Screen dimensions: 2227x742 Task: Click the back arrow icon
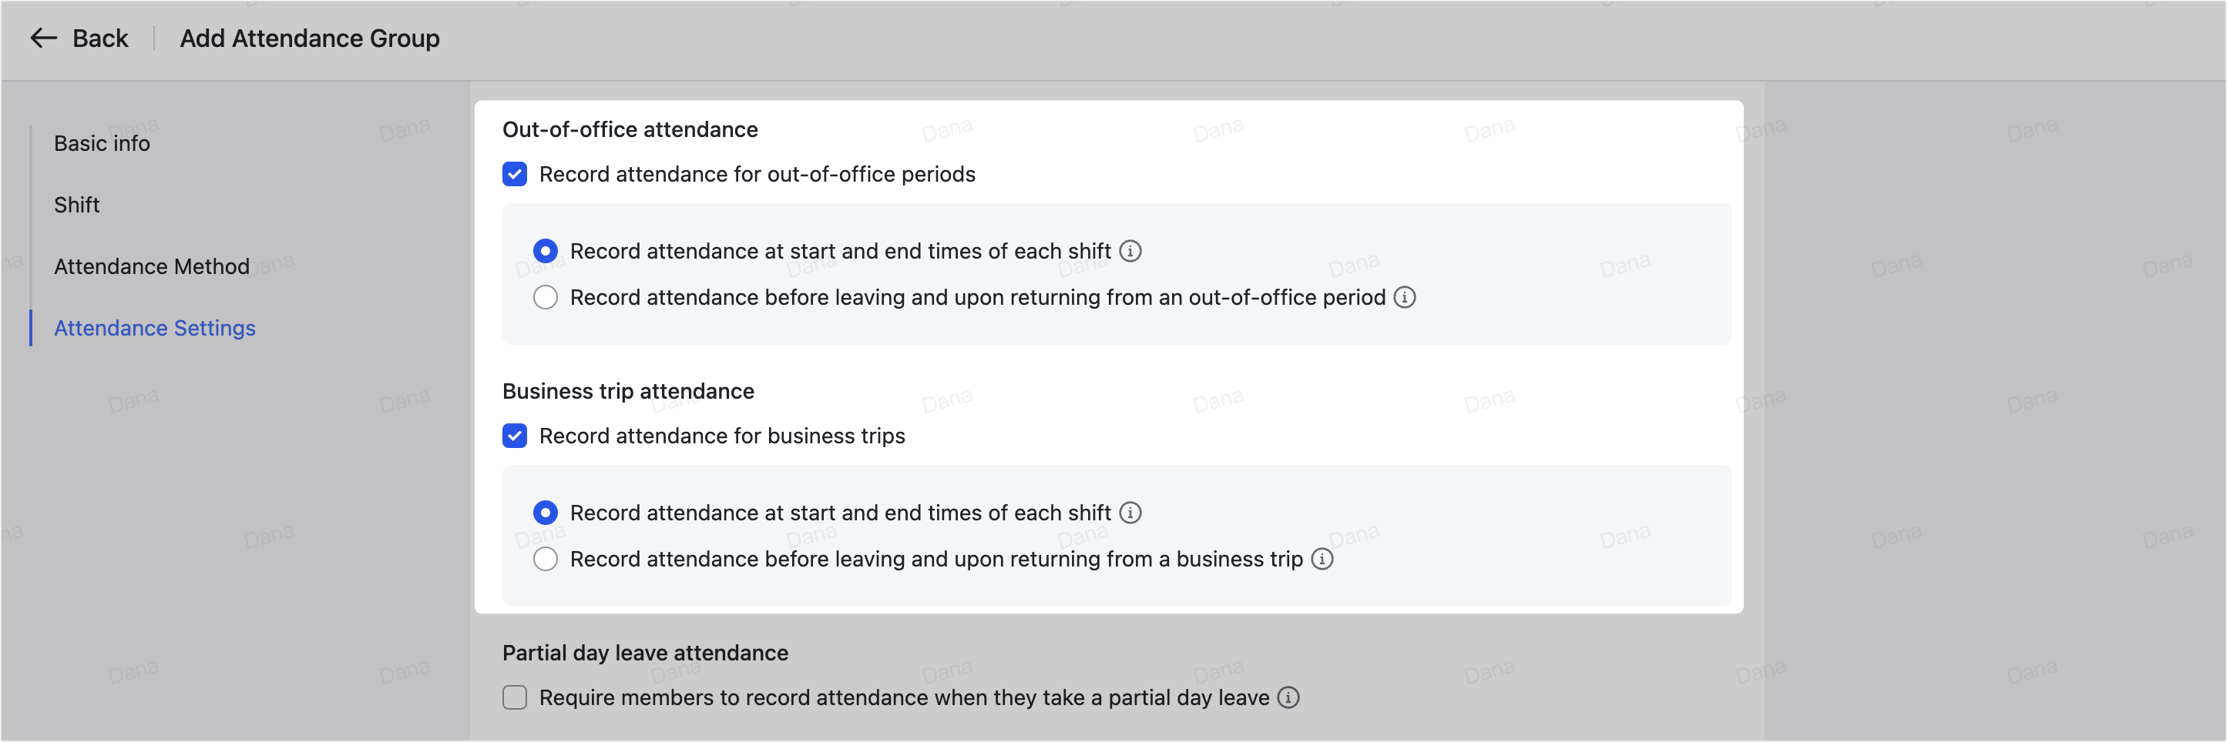coord(42,38)
